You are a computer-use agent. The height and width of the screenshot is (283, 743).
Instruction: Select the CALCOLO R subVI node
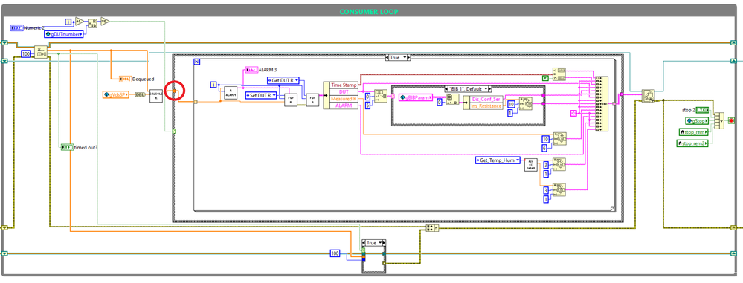click(157, 95)
